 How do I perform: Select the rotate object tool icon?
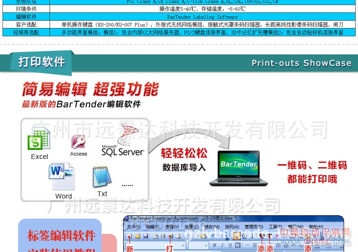coord(244,236)
